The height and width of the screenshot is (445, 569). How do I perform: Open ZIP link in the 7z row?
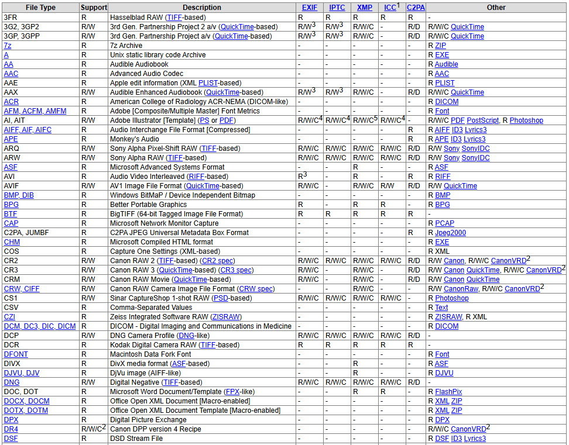[441, 46]
